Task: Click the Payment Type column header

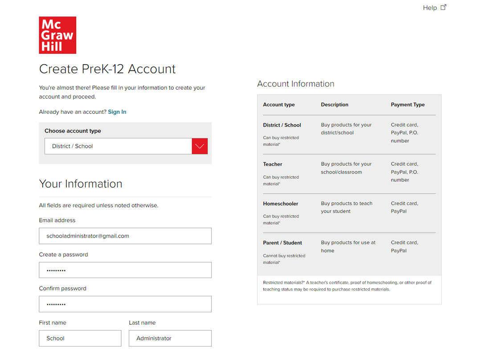Action: click(x=408, y=105)
